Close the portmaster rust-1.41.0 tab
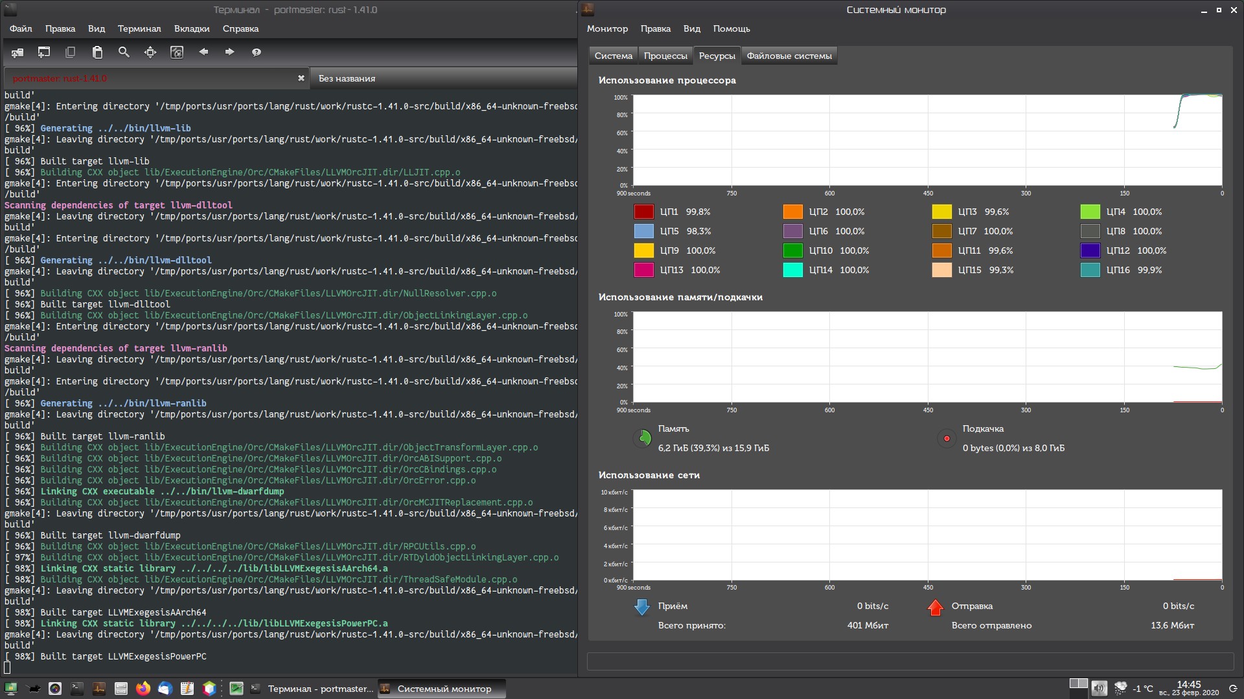Image resolution: width=1244 pixels, height=699 pixels. pos(301,78)
